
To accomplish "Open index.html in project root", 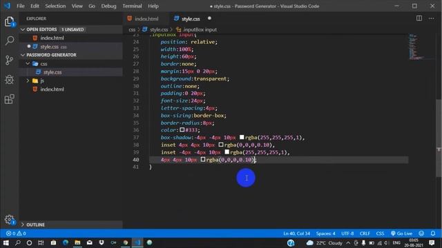I will point(52,89).
